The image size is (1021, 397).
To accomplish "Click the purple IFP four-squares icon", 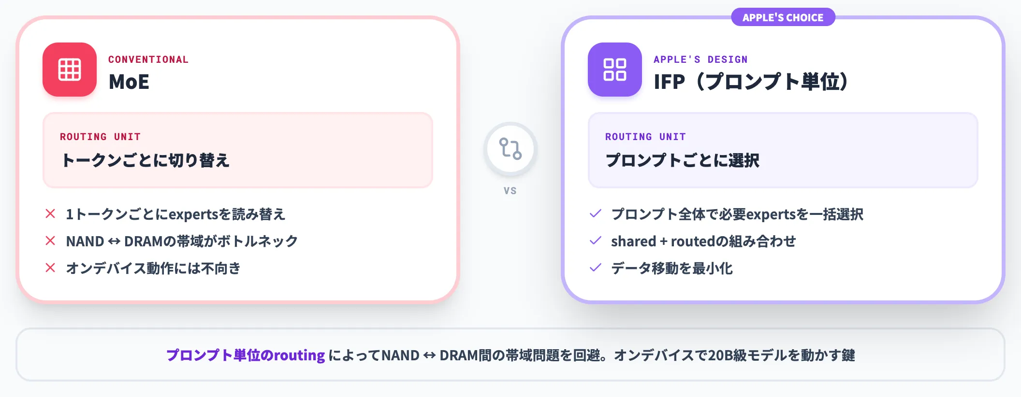I will [615, 70].
